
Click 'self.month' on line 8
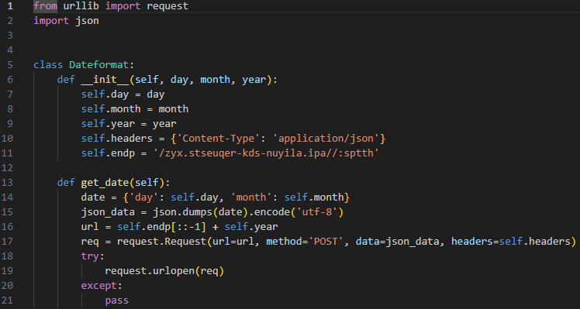(111, 109)
